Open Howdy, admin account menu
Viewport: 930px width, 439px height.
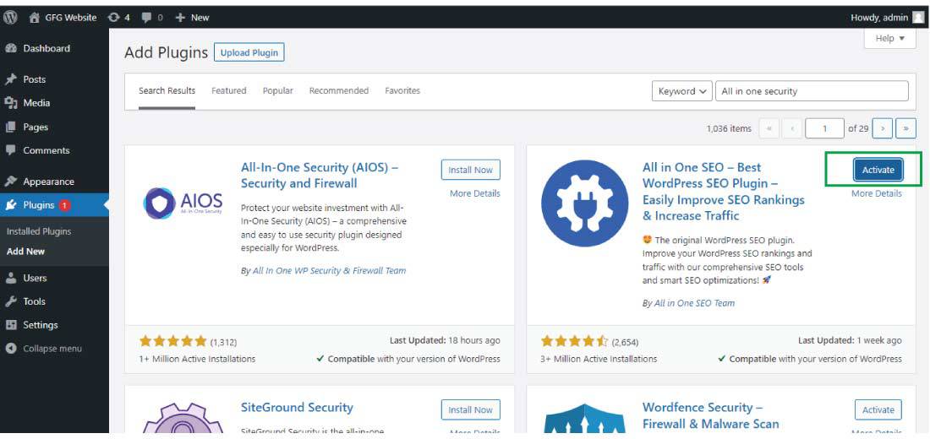click(x=887, y=17)
